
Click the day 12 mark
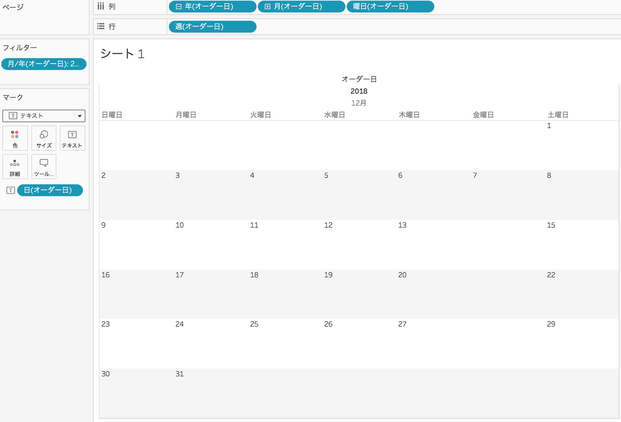tap(328, 225)
